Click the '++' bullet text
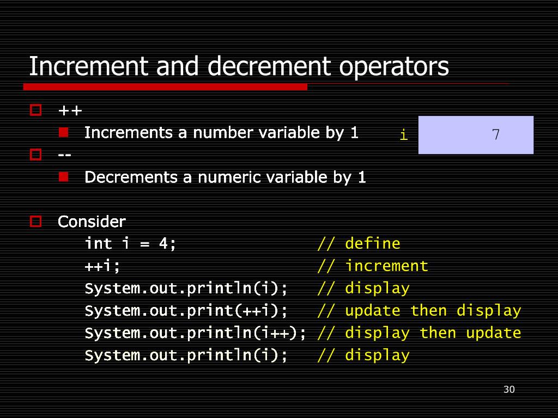The image size is (558, 418). pyautogui.click(x=70, y=110)
